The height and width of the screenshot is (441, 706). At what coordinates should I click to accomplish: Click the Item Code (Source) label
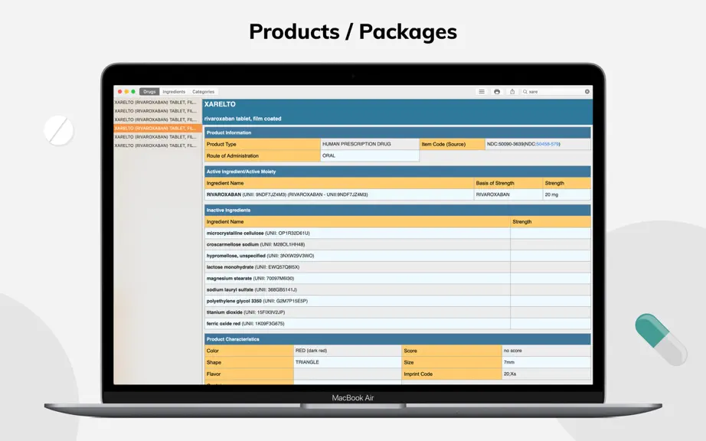[452, 144]
